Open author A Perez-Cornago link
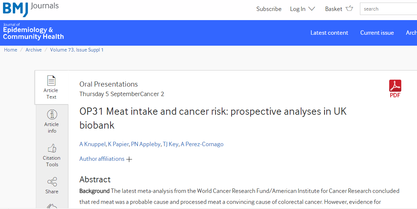The height and width of the screenshot is (209, 417). tap(202, 144)
